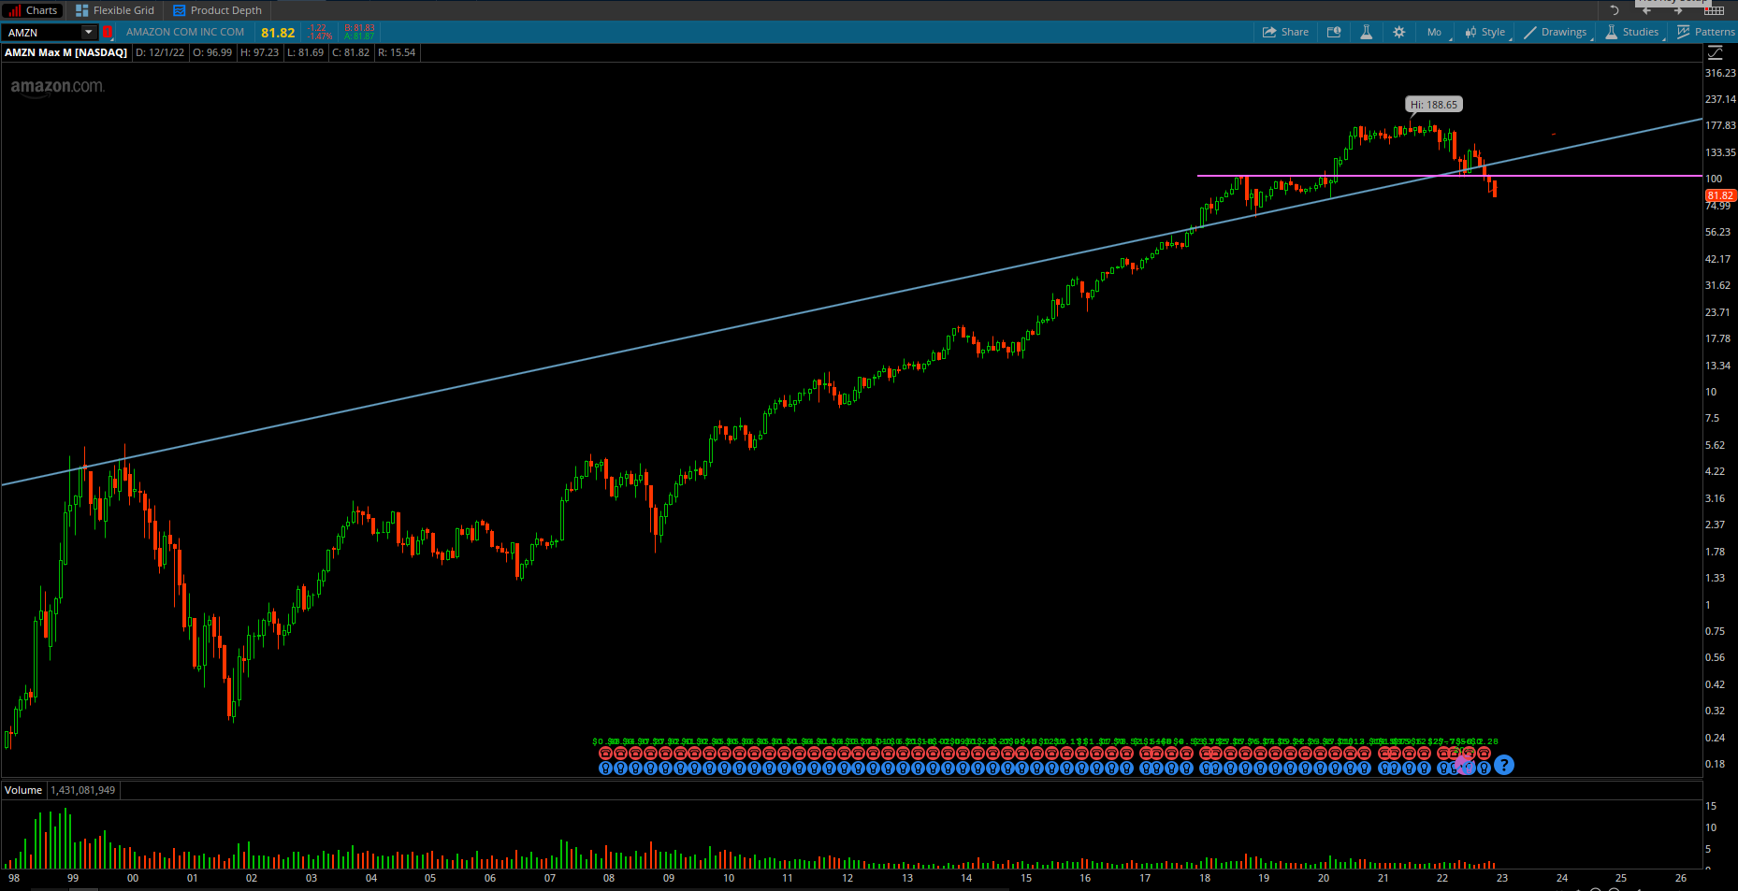
Task: Click the calendar clock events icon
Action: pyautogui.click(x=1334, y=32)
